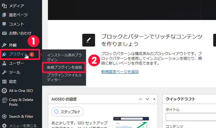Open インストール済みプラグイン in the submenu
The width and height of the screenshot is (216, 128).
point(64,57)
